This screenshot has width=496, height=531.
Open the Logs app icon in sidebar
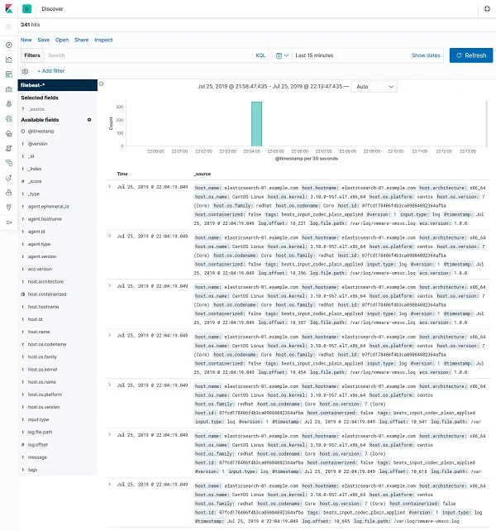(x=9, y=148)
